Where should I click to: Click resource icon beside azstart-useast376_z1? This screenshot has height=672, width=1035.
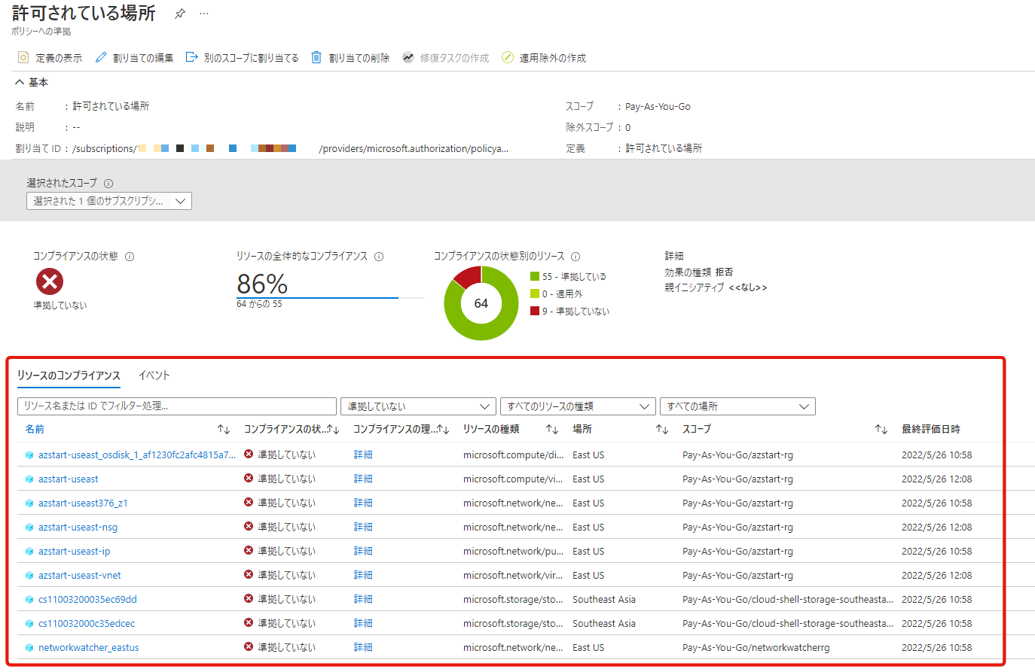pos(29,503)
